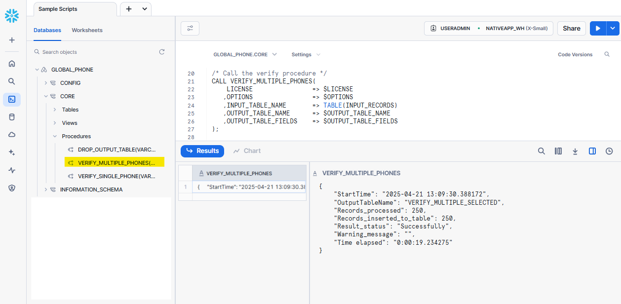Search within the code editor
This screenshot has width=621, height=304.
point(607,54)
